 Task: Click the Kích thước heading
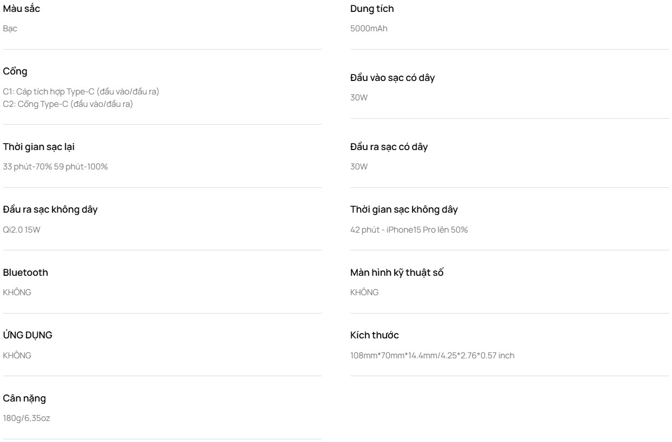pos(375,335)
